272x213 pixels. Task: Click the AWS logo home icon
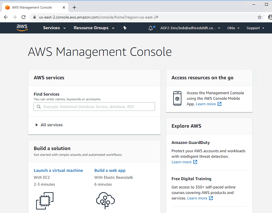pos(22,28)
